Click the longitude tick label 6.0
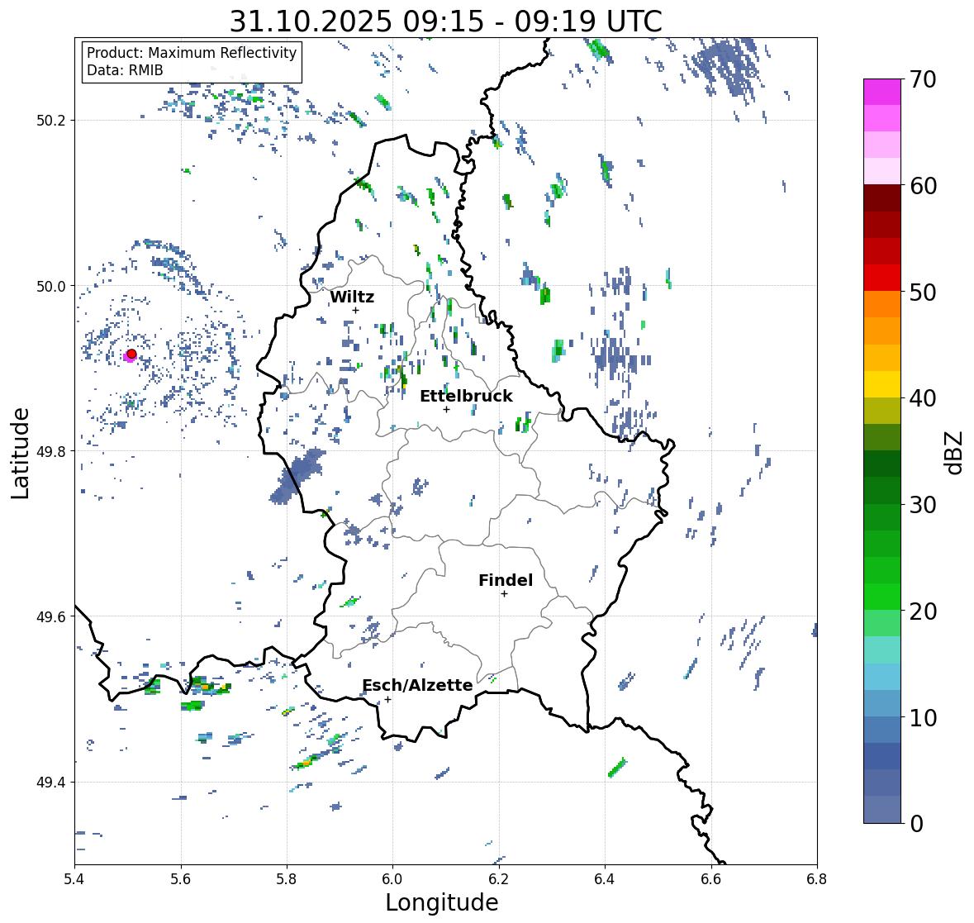 [x=392, y=879]
